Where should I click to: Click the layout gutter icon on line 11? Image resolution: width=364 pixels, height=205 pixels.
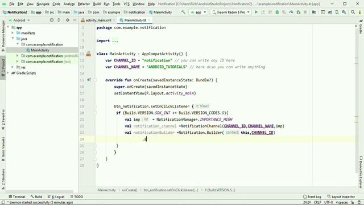89,54
